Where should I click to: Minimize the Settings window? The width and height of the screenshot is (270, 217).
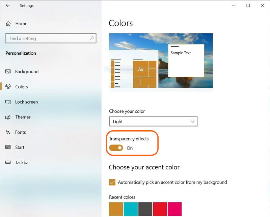click(x=234, y=5)
